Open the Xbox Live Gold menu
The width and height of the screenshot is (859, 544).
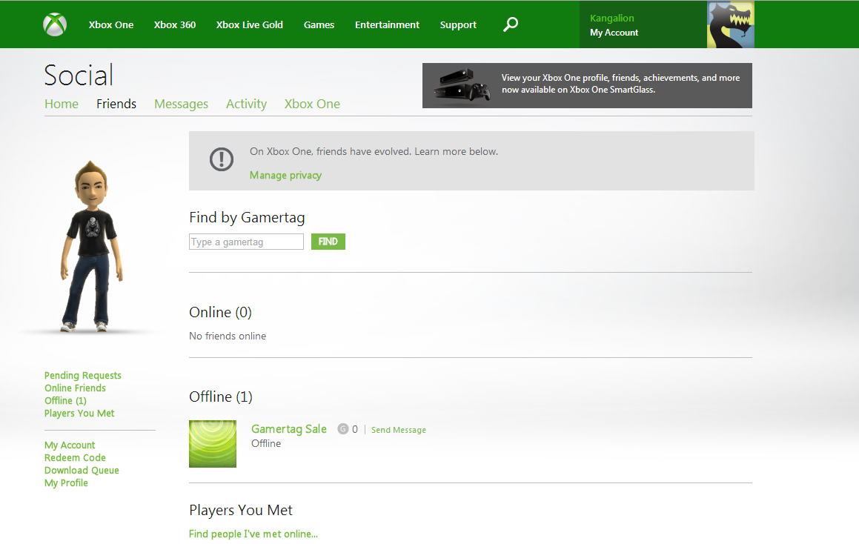click(x=249, y=24)
